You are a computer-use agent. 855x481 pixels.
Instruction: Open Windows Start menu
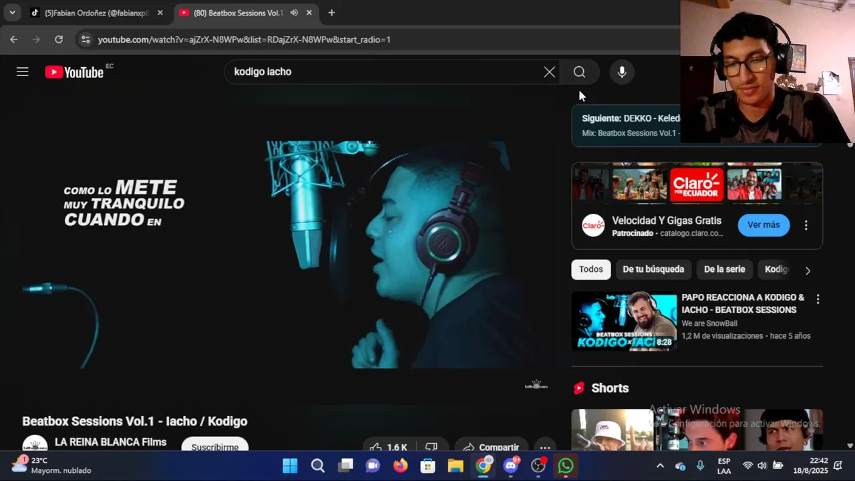[290, 466]
